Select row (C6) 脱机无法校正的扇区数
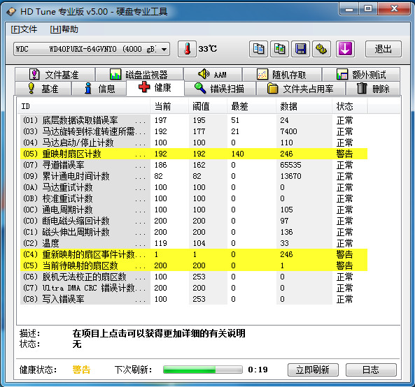 (194, 277)
